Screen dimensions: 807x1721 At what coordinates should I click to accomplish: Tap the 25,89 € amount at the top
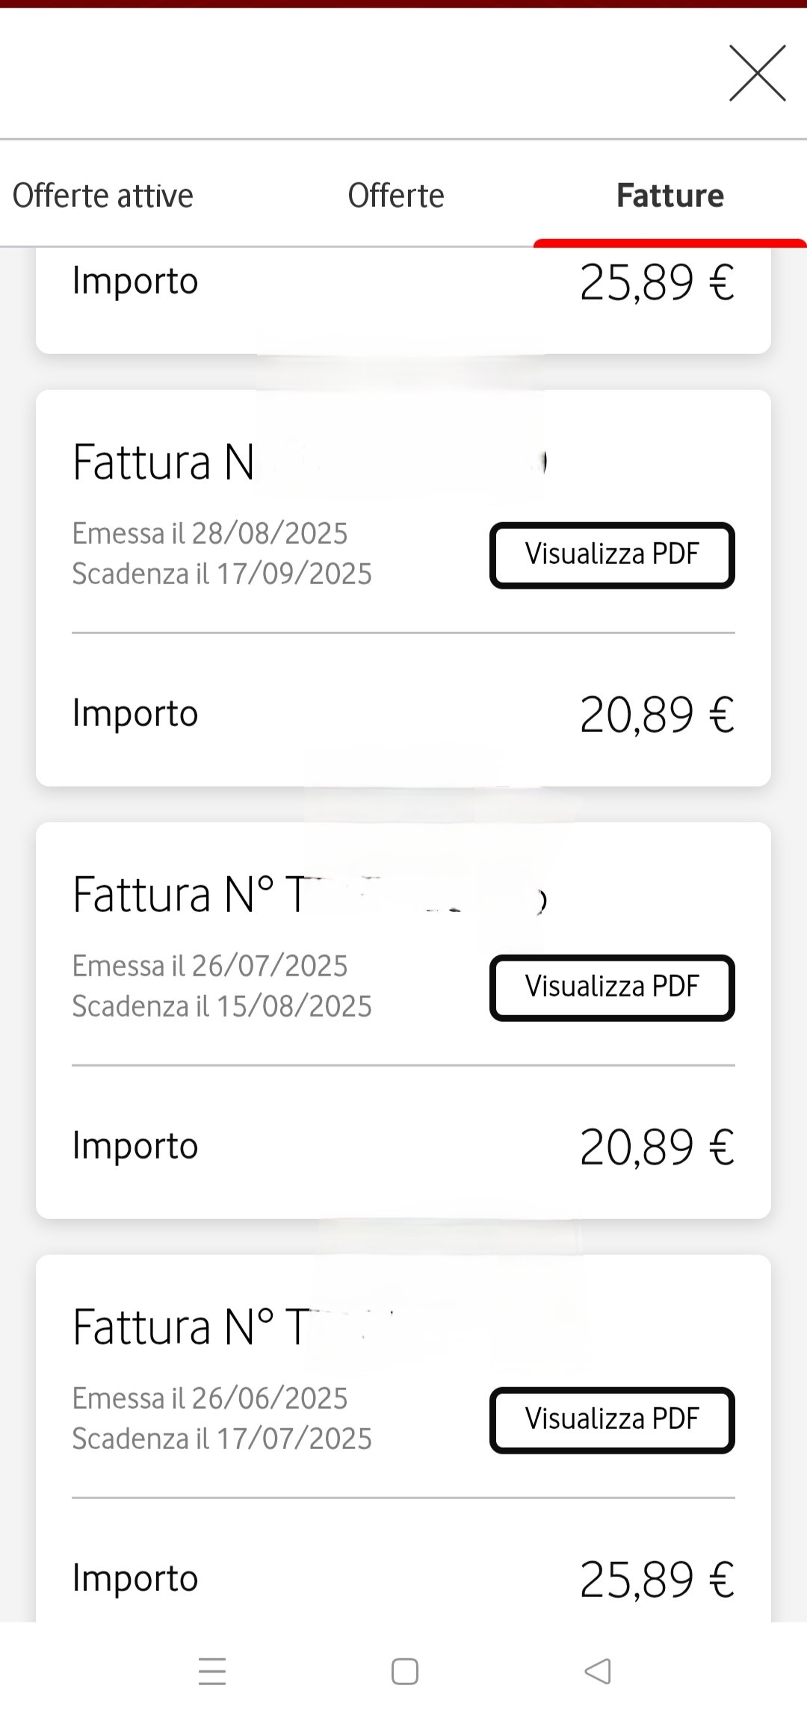pyautogui.click(x=657, y=282)
